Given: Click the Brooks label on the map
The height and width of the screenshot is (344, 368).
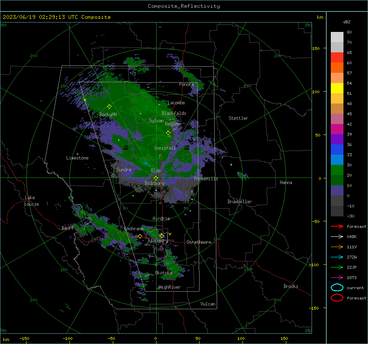Looking at the screenshot, I should [291, 286].
